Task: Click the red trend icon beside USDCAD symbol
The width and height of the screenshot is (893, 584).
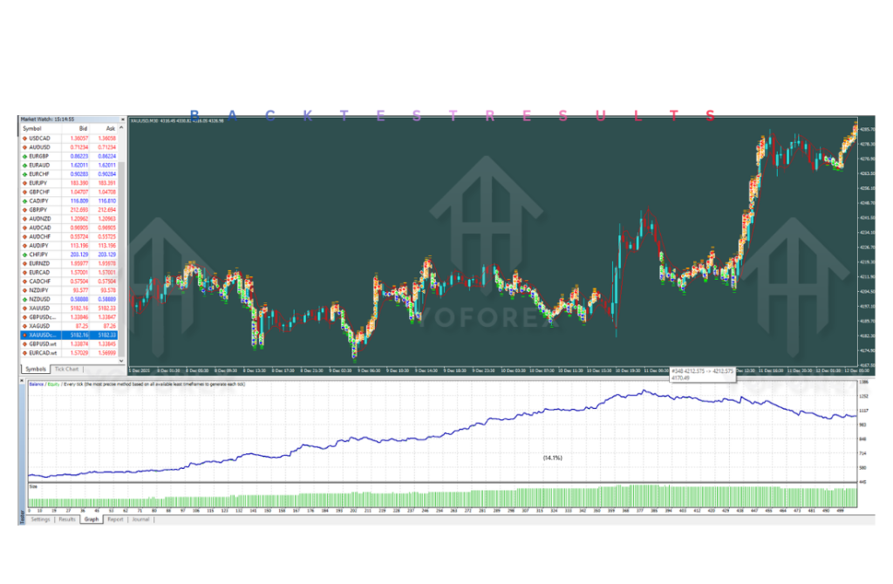Action: click(26, 138)
